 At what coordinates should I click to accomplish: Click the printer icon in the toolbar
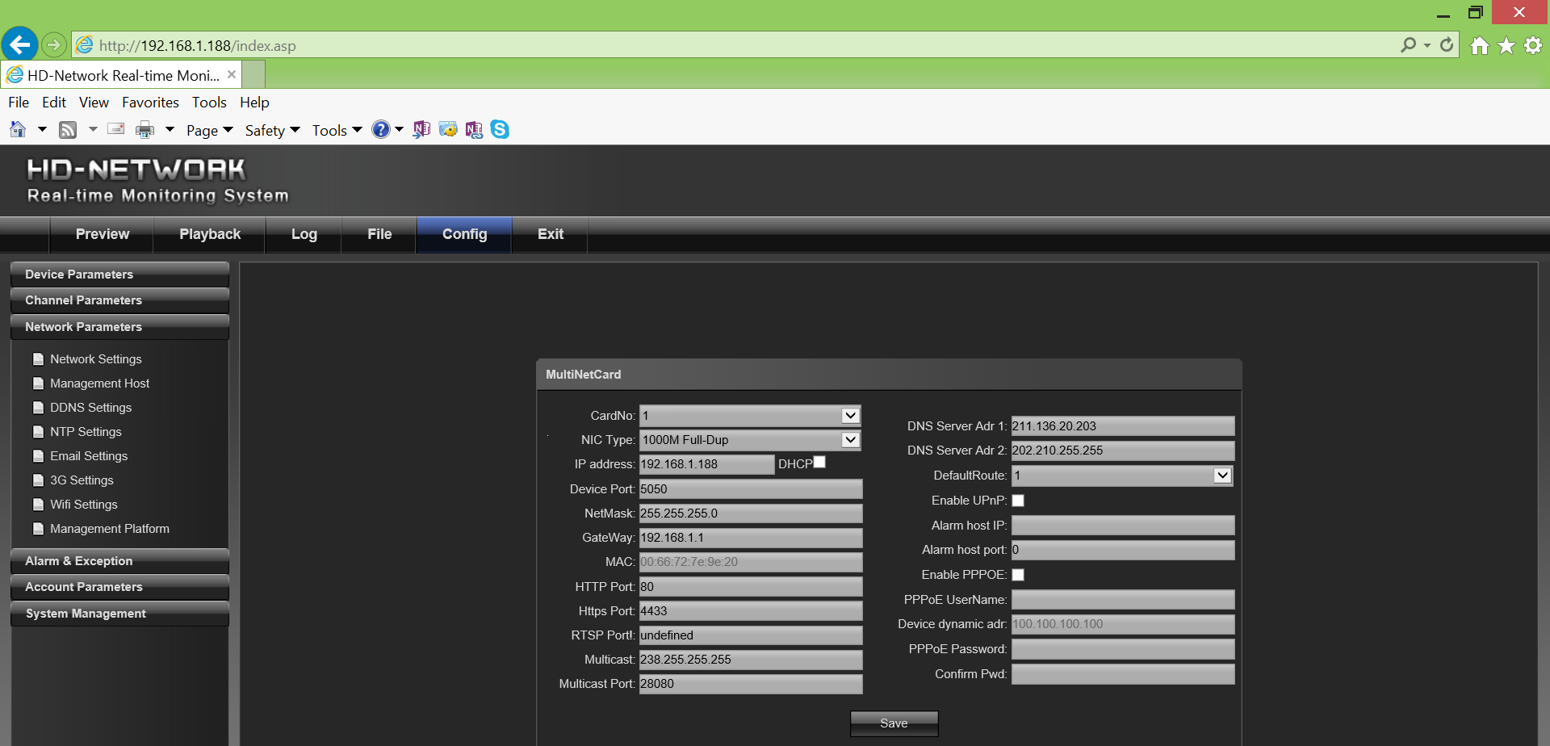[145, 130]
